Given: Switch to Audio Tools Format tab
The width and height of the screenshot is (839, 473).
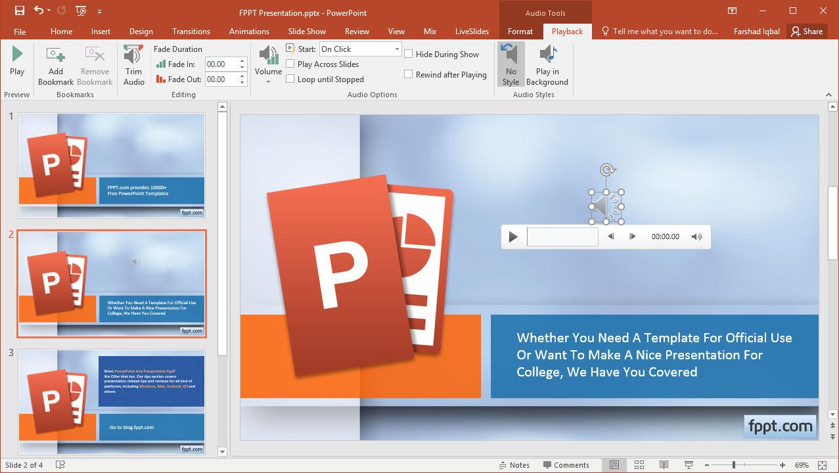Looking at the screenshot, I should coord(520,32).
